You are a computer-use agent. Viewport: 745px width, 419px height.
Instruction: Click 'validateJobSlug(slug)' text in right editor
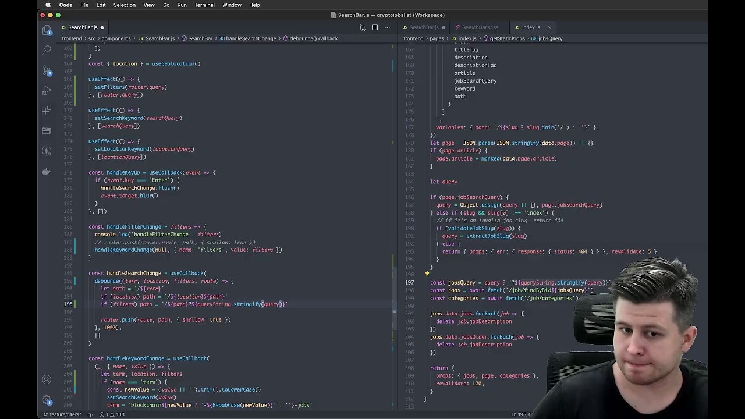(x=481, y=228)
